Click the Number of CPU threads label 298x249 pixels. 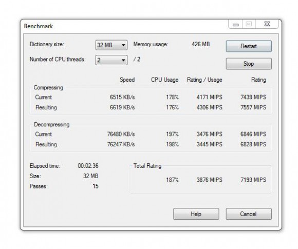(58, 59)
